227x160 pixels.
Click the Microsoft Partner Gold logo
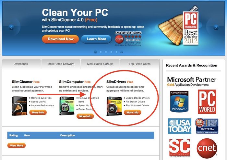pos(192,82)
